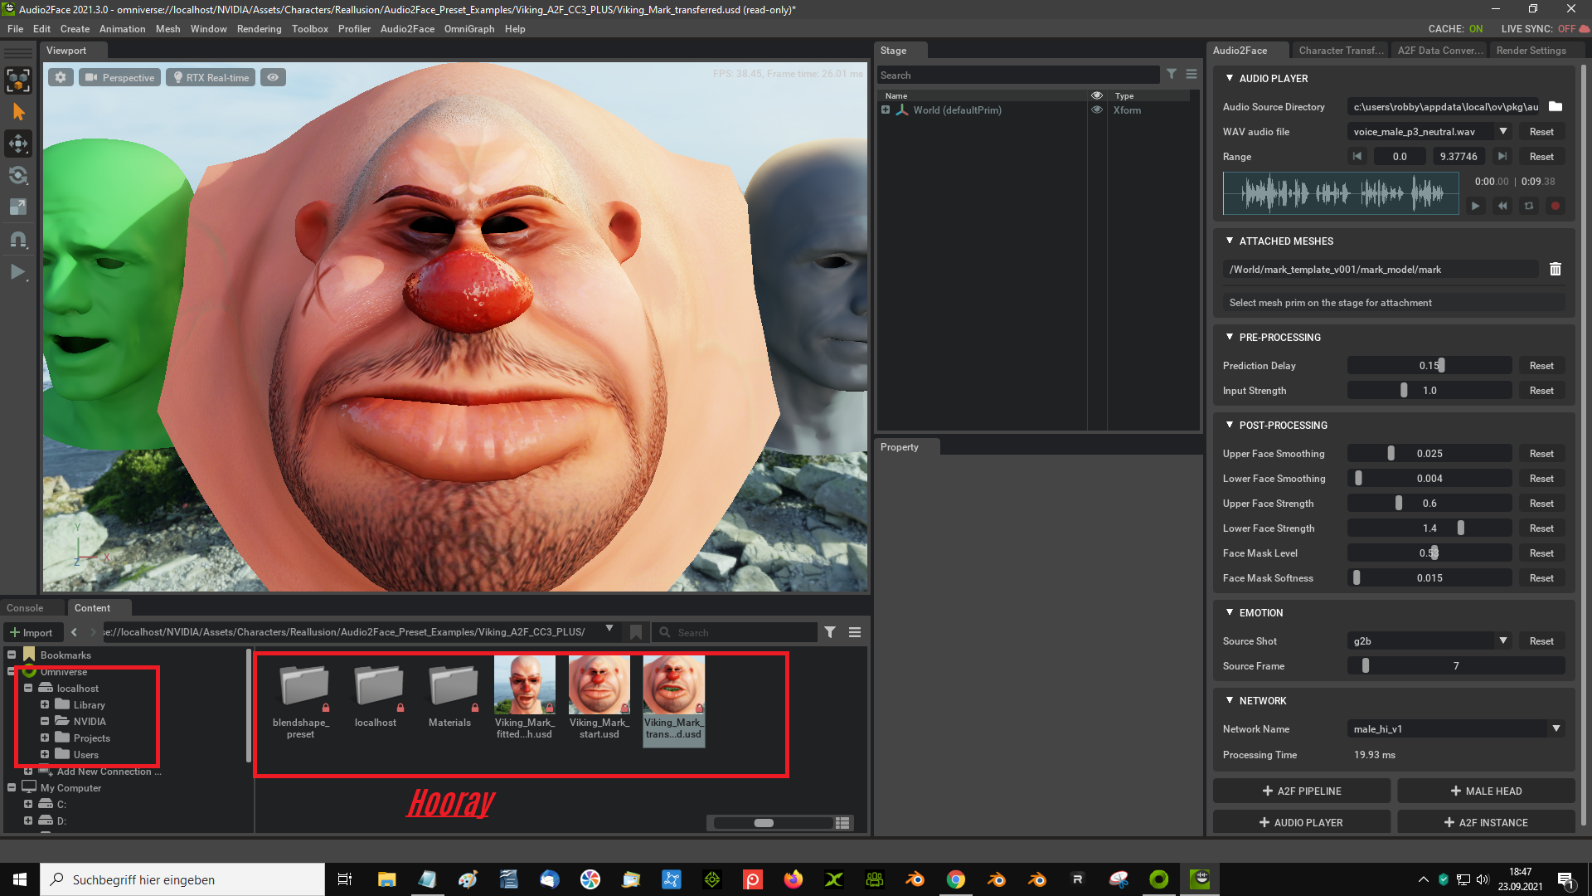Toggle visibility of World prim

[1097, 110]
